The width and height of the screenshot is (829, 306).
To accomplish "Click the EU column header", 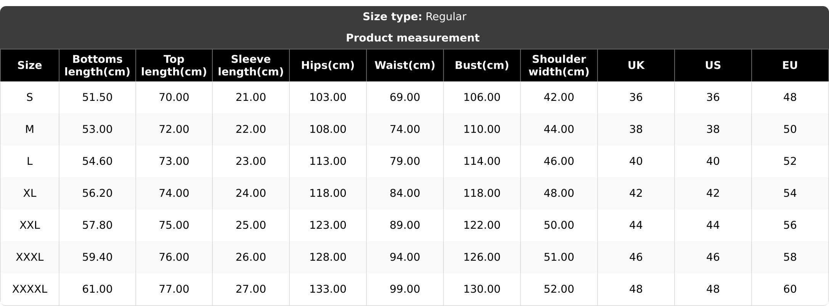I will (790, 65).
